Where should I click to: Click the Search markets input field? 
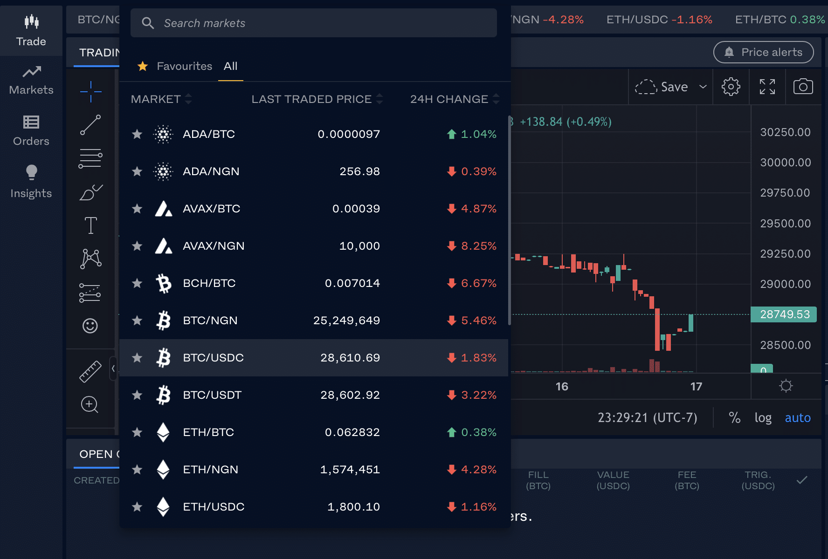[x=313, y=23]
